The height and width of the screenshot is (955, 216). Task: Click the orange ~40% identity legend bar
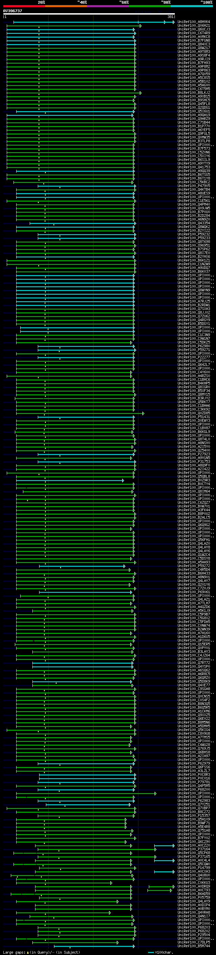[x=66, y=6]
